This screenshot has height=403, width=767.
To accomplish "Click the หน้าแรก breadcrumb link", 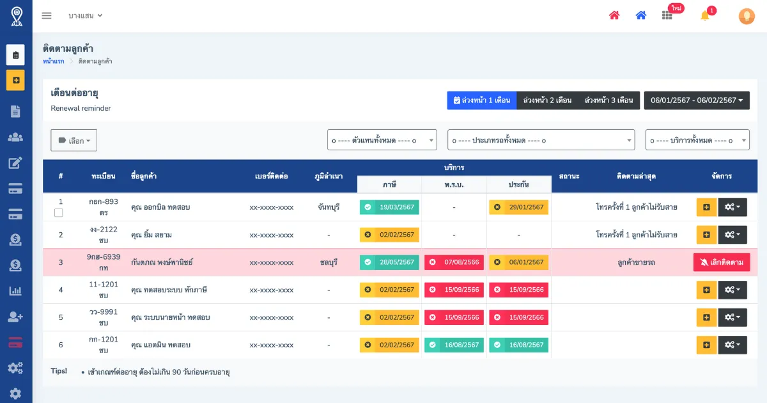I will (x=54, y=61).
